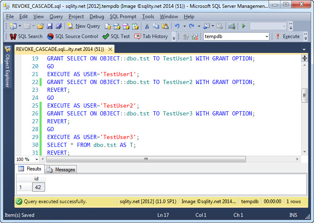Open the SQL editor toolbar options arrow
Viewport: 314px width, 223px height.
point(306,36)
